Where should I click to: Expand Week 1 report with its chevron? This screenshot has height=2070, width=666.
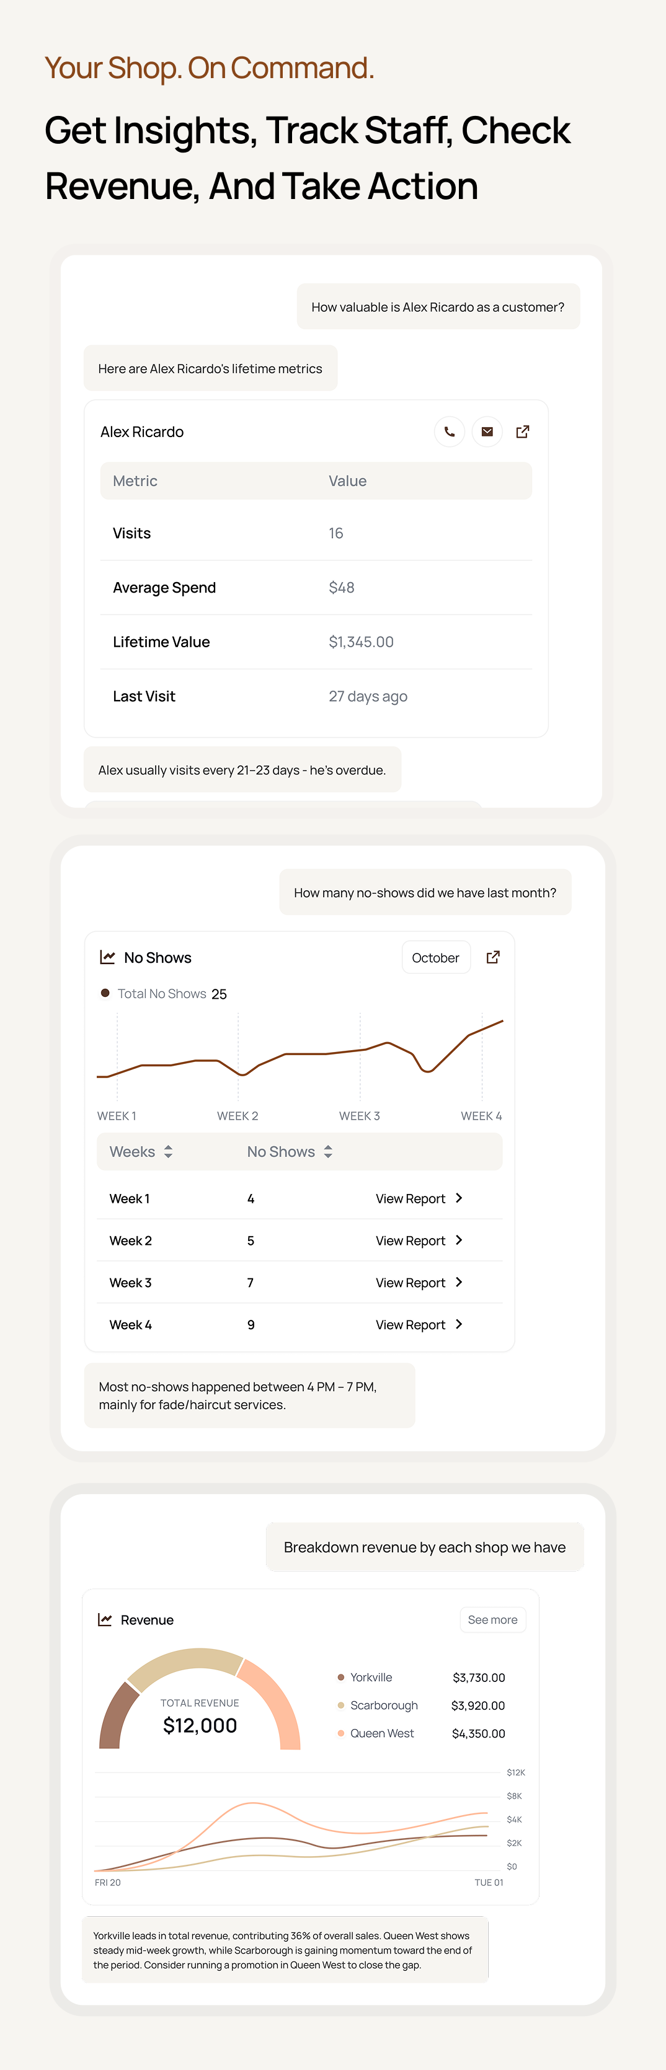[x=459, y=1198]
